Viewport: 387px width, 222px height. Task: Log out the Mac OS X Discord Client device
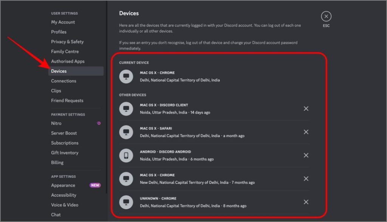tap(306, 108)
